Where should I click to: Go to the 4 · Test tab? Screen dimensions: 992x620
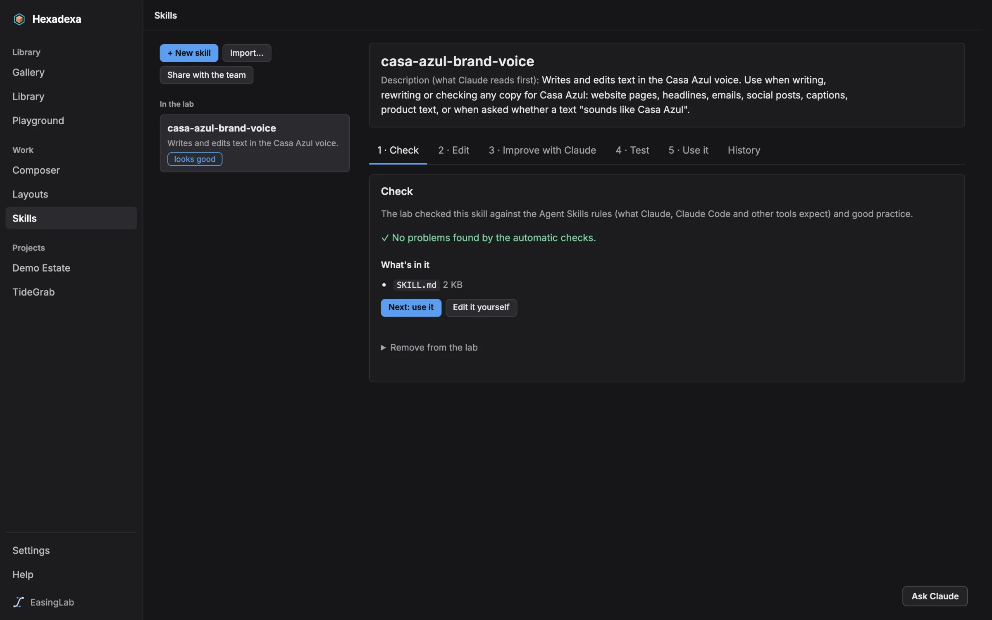[632, 150]
